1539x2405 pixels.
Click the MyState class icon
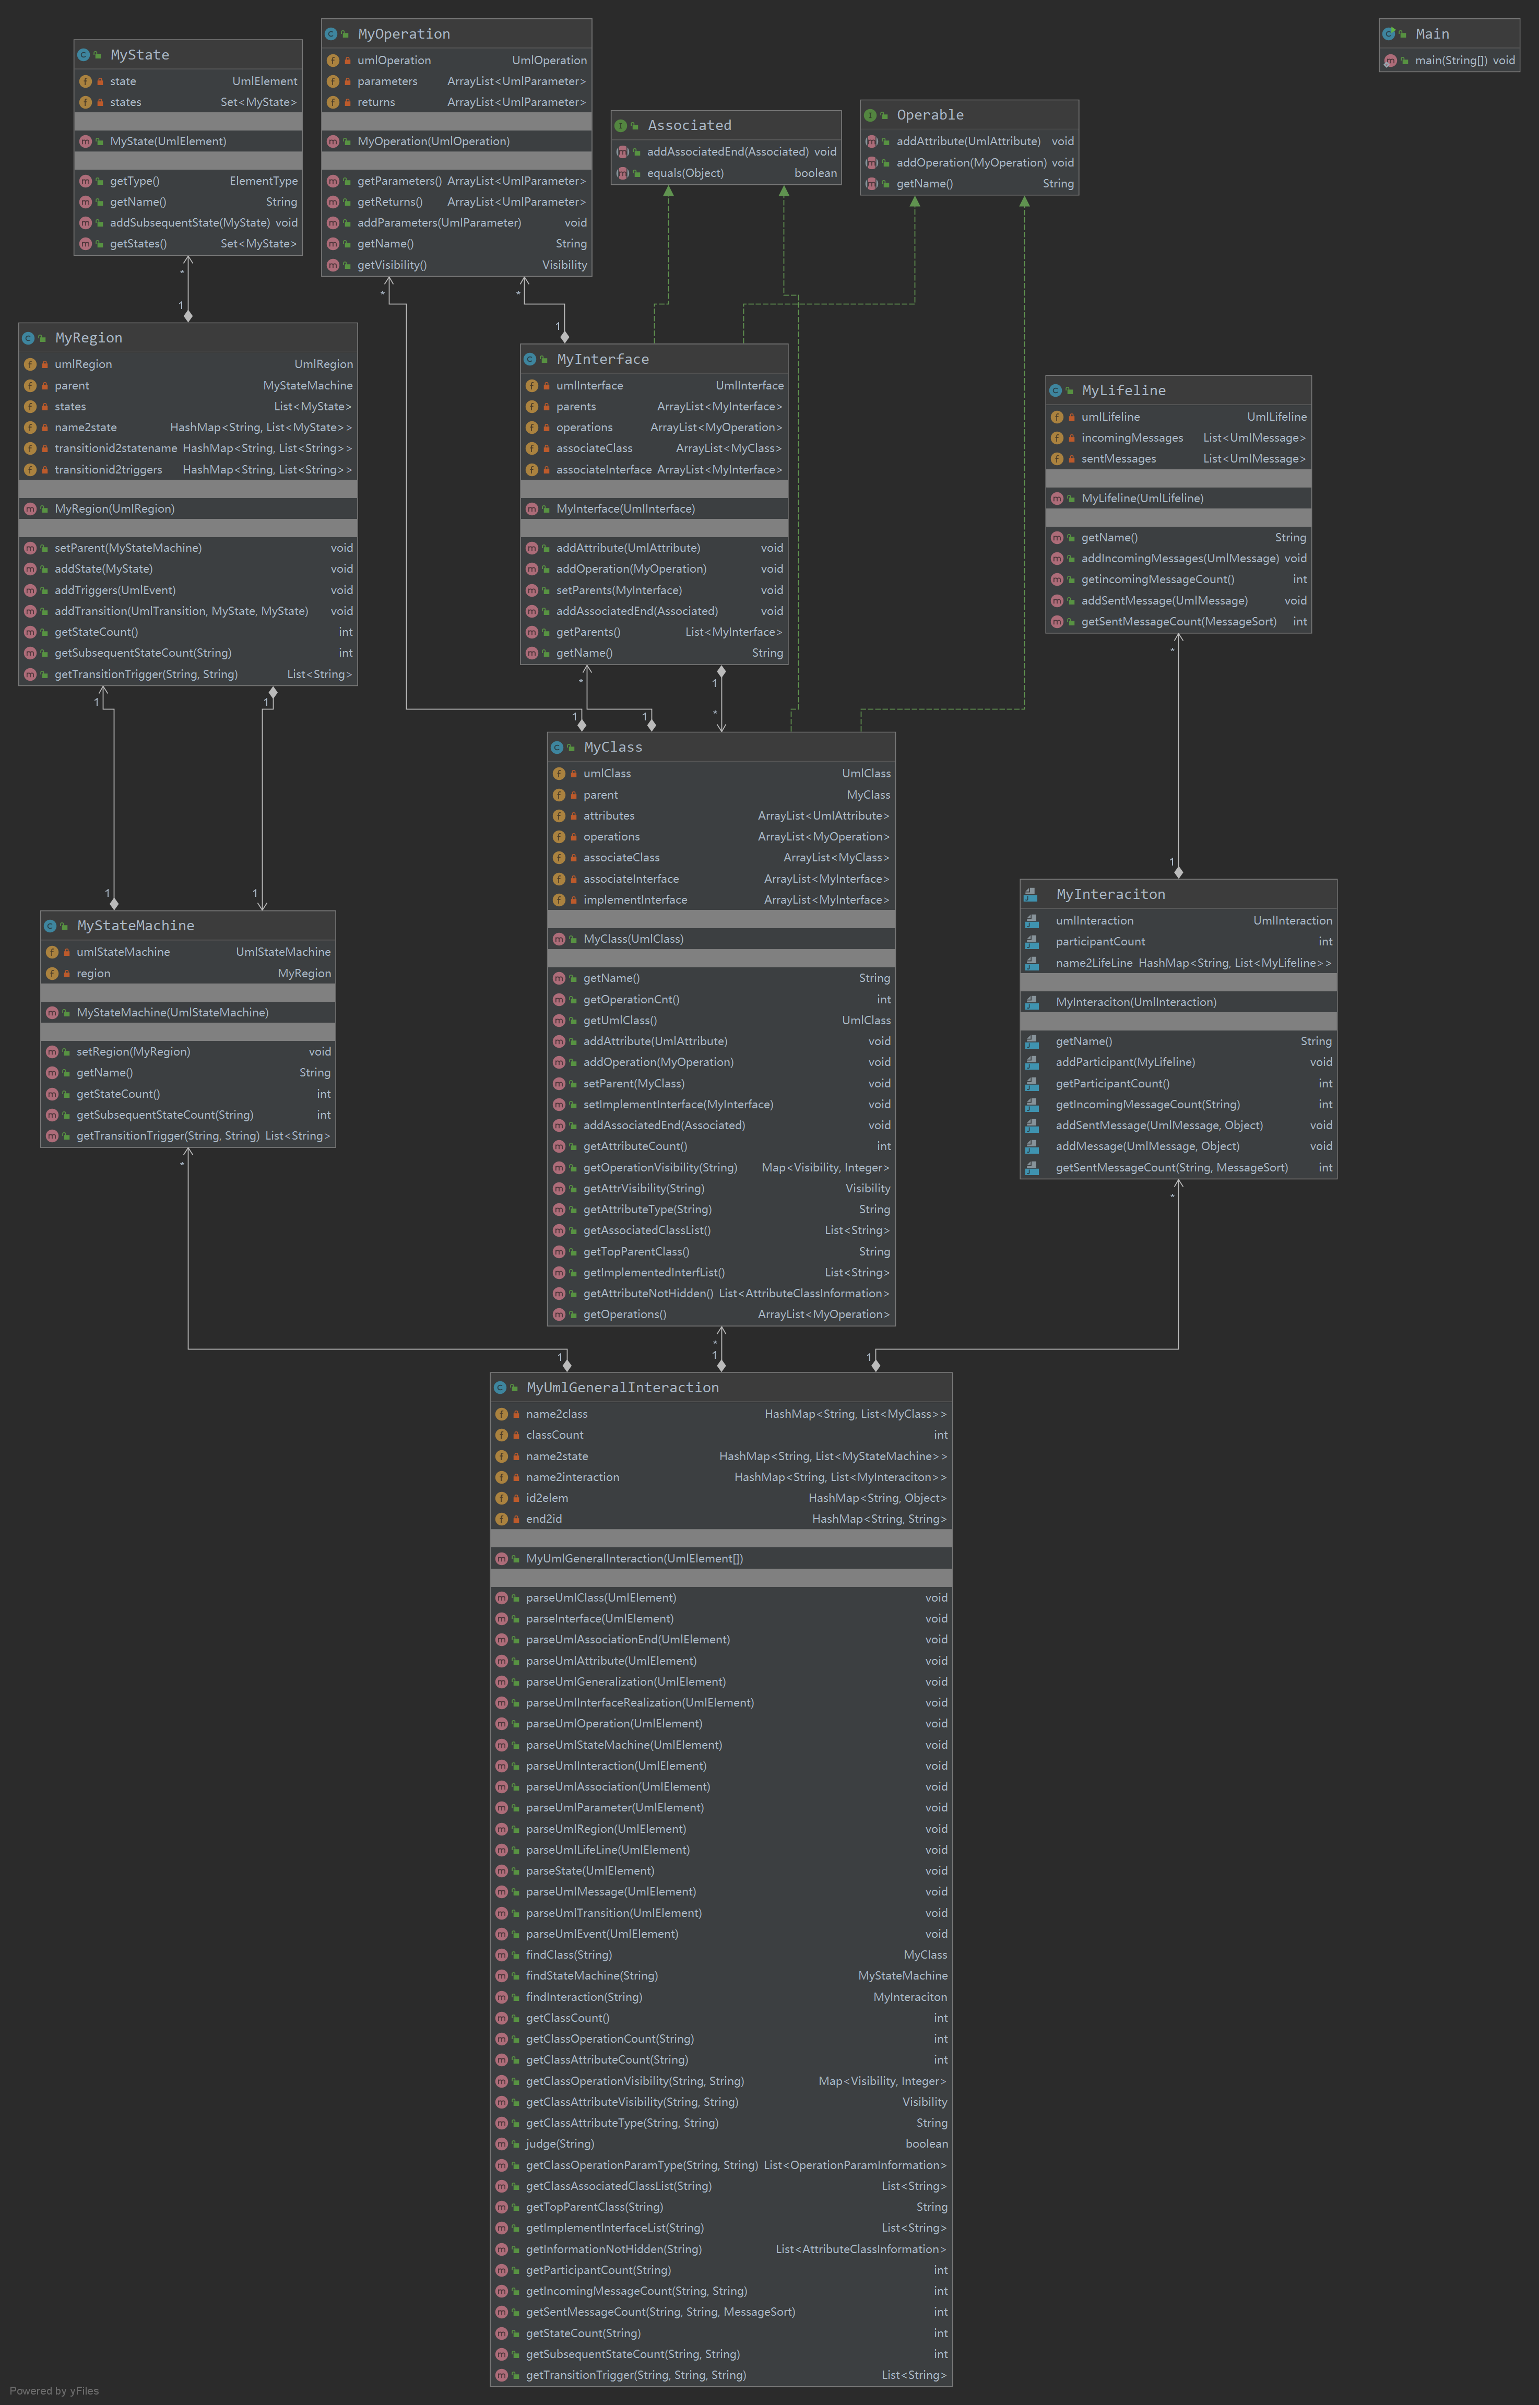pos(84,55)
